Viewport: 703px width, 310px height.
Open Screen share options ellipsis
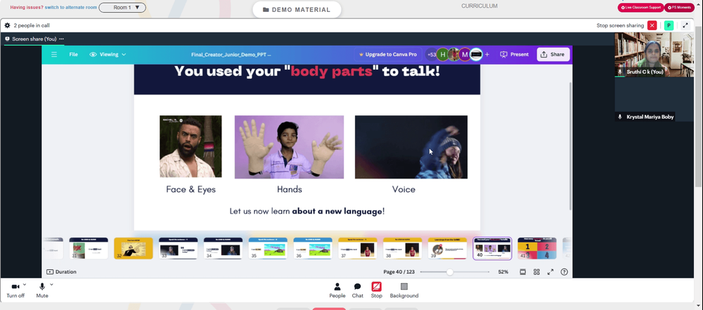(61, 39)
